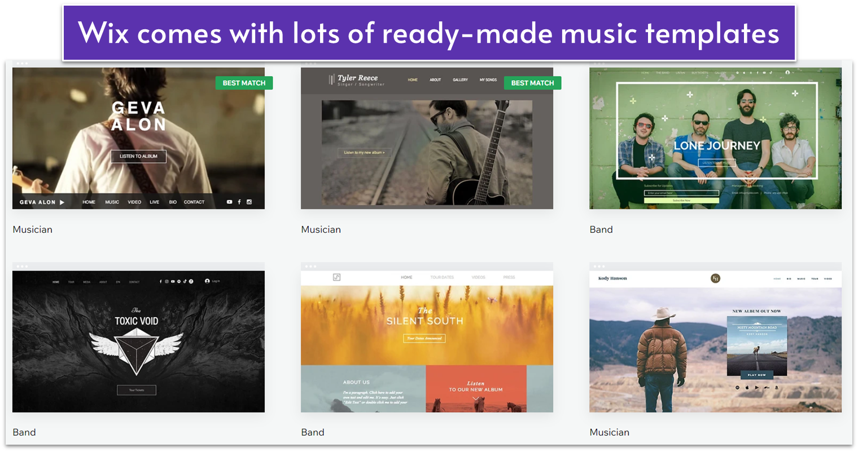Select HOME in Geva Alon footer menu
The width and height of the screenshot is (858, 452).
click(x=89, y=202)
